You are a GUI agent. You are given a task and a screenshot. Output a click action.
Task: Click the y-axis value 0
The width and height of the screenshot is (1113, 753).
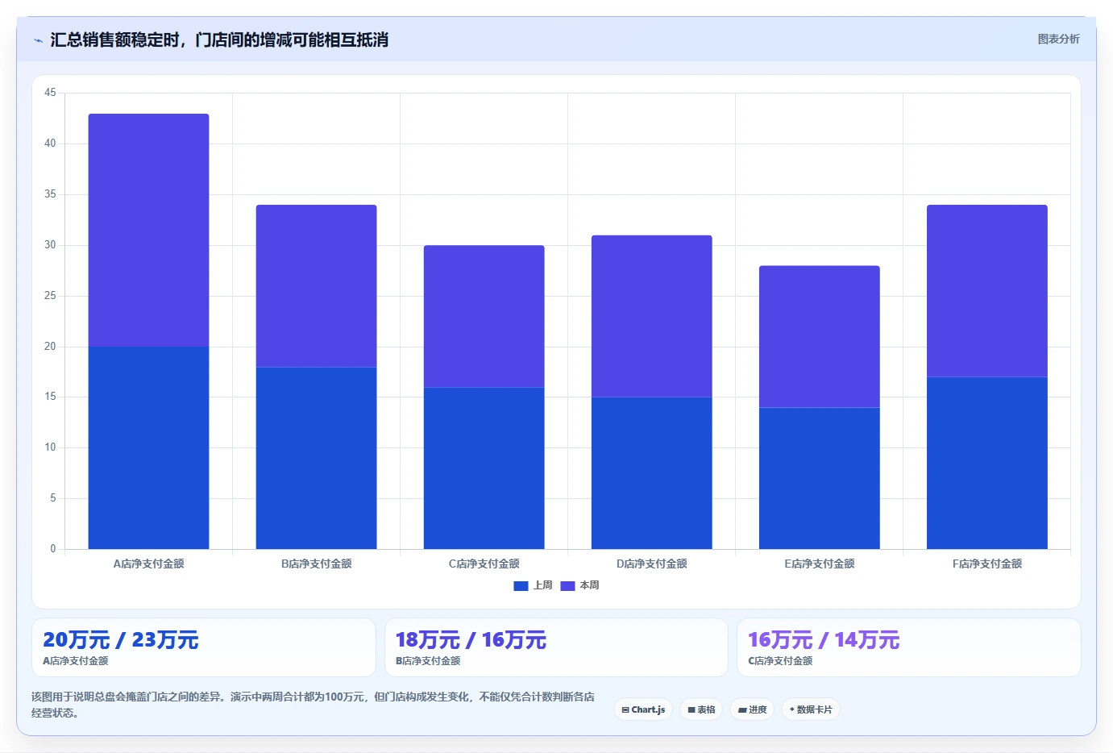[53, 549]
